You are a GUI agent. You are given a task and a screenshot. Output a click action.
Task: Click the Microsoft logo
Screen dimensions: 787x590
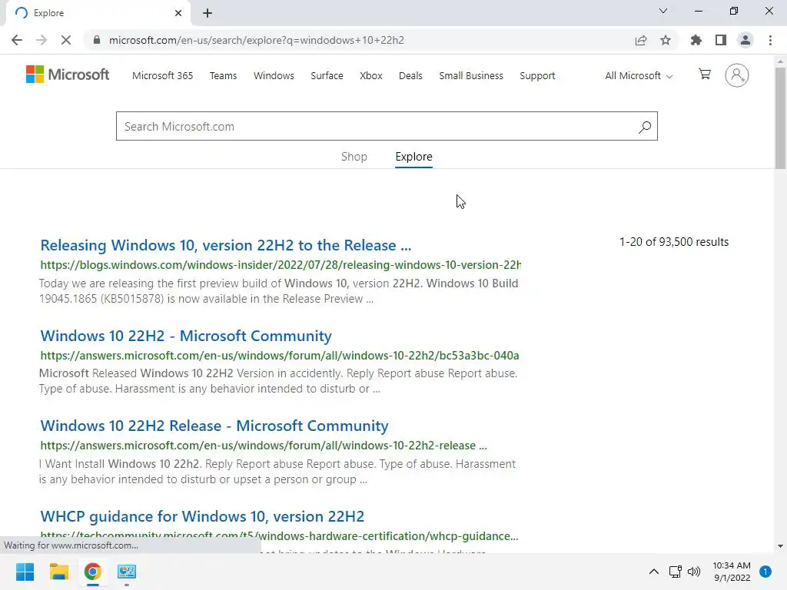coord(68,75)
